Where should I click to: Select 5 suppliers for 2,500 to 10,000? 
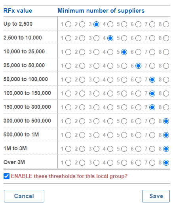(124, 38)
